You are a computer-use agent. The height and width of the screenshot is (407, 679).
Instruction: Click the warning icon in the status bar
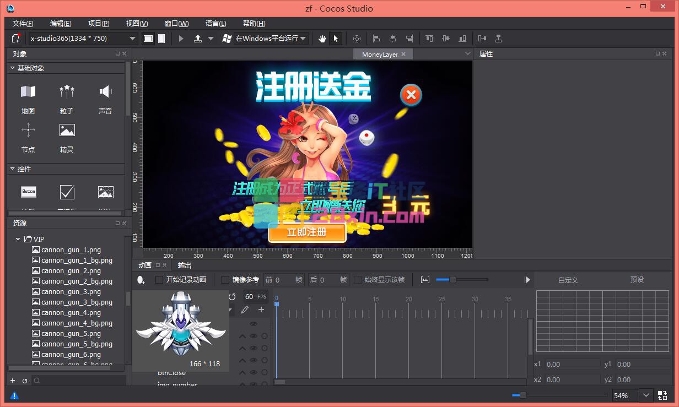14,395
